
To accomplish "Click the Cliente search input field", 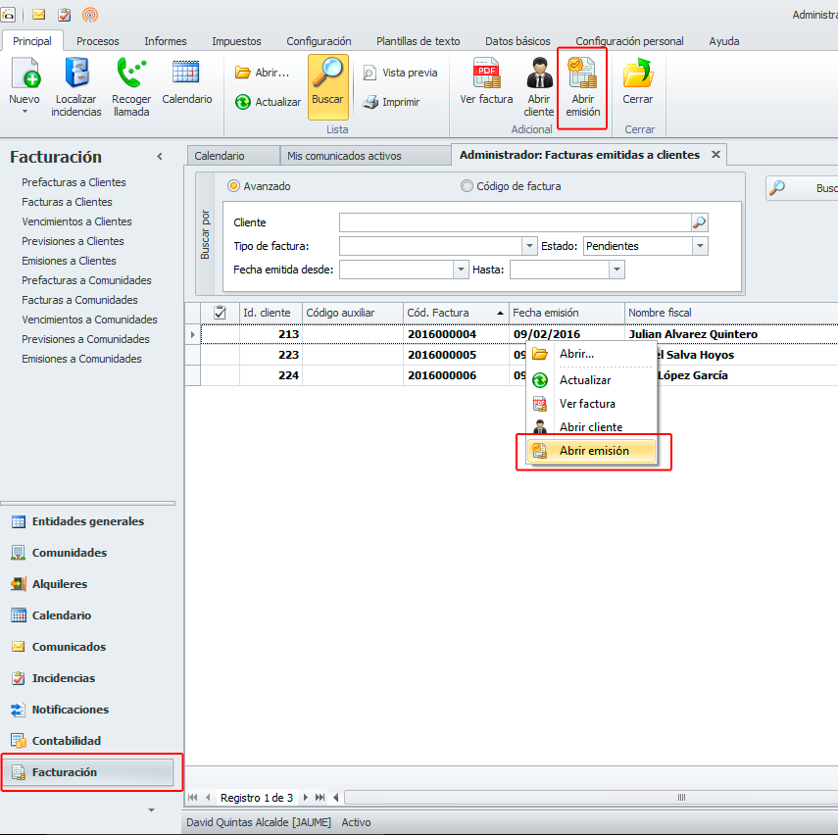I will pyautogui.click(x=515, y=222).
